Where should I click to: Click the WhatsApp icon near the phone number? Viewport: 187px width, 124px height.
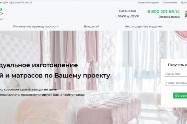tap(186, 14)
